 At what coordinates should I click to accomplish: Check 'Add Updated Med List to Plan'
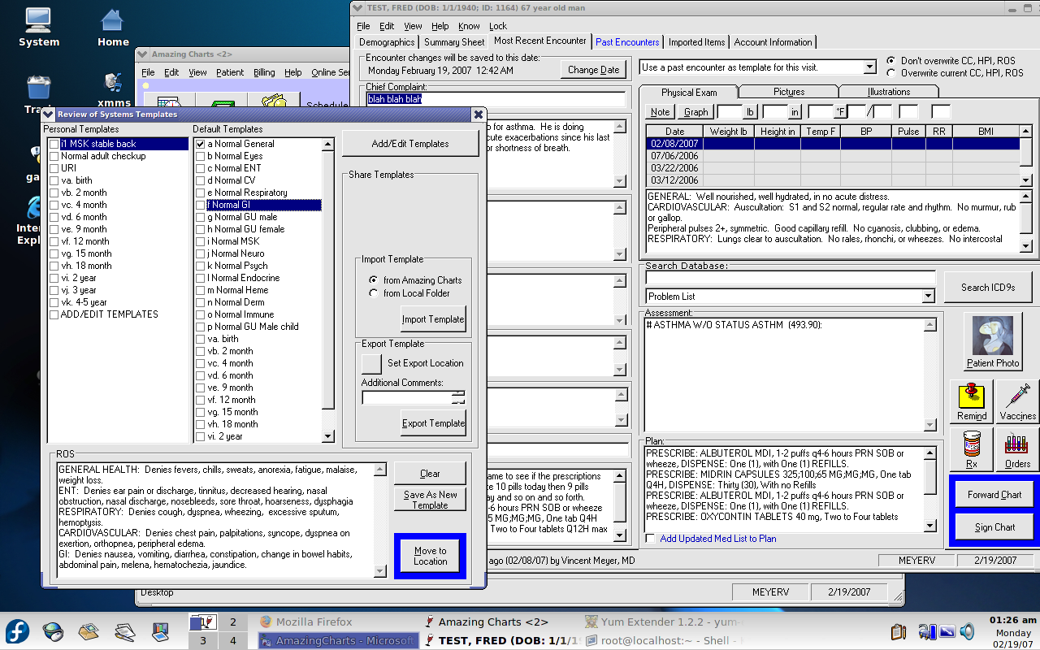click(650, 539)
